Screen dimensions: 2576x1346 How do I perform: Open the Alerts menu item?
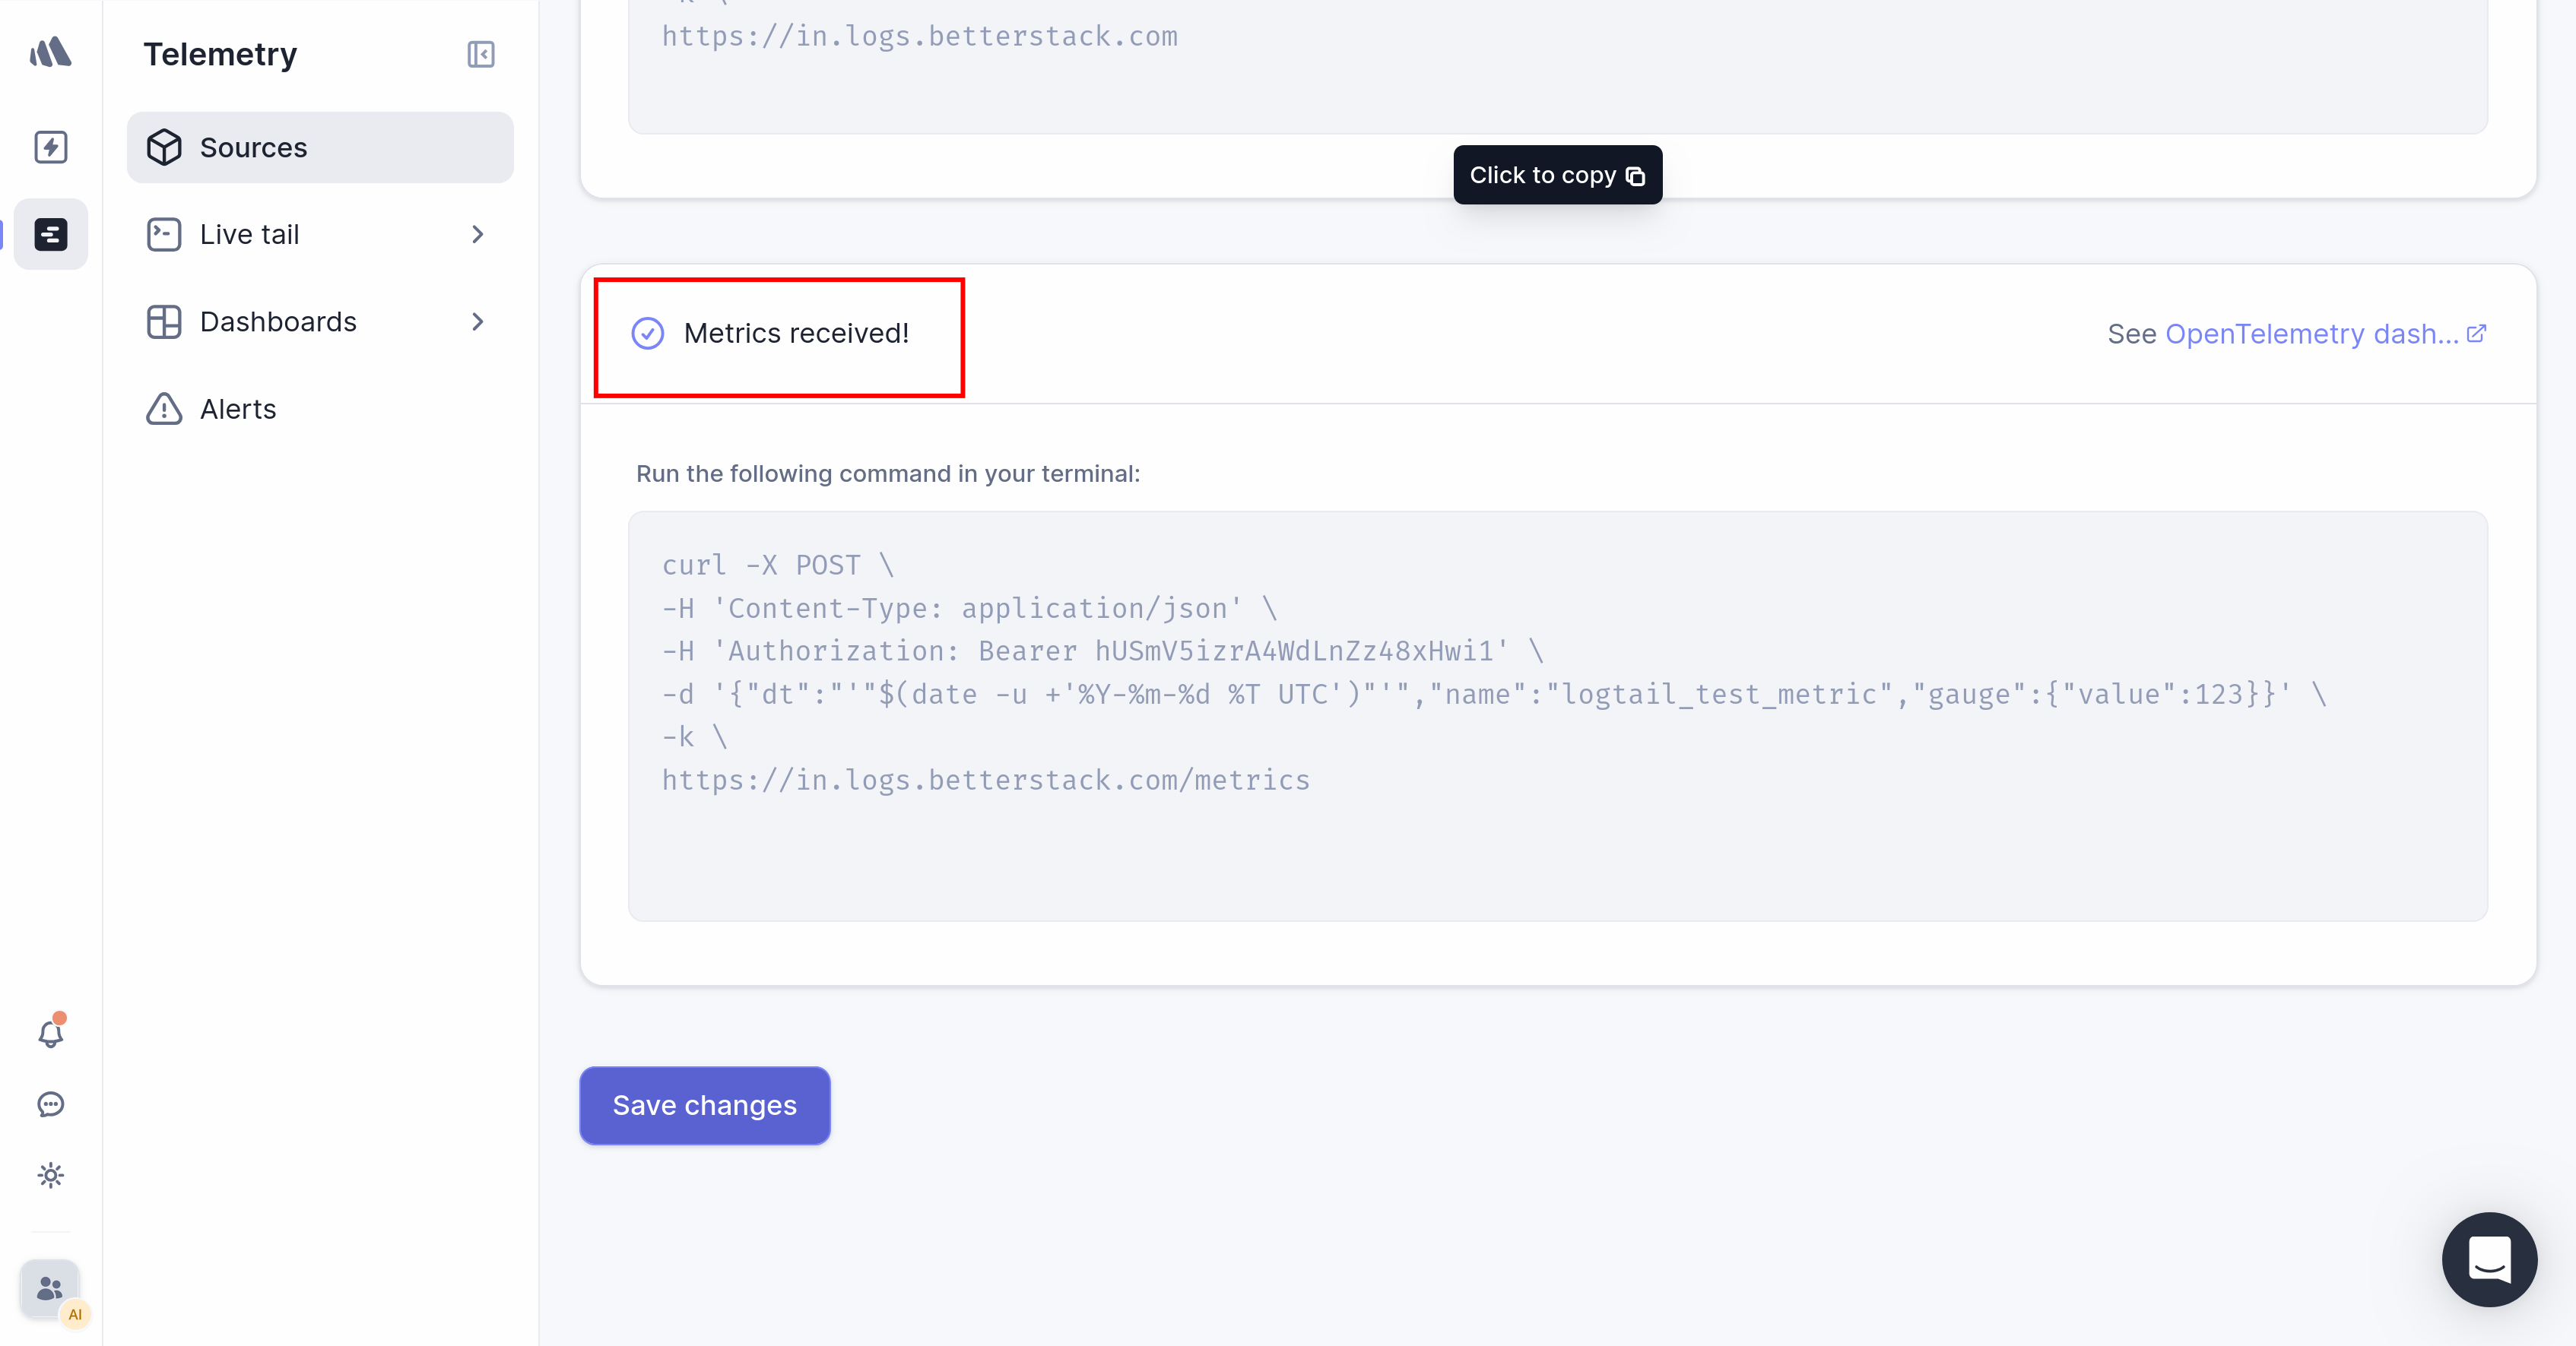pos(320,409)
